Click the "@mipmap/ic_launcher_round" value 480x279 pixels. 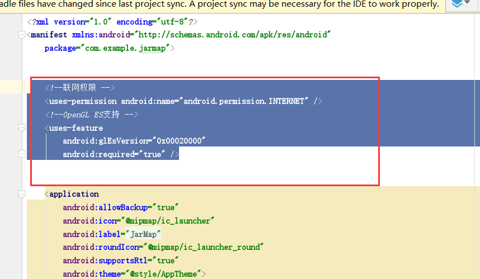(x=204, y=247)
